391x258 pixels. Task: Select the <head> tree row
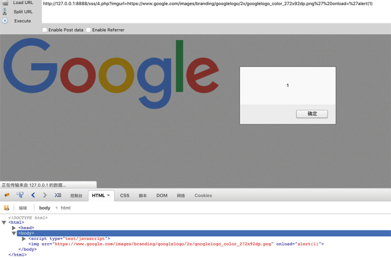[26, 228]
